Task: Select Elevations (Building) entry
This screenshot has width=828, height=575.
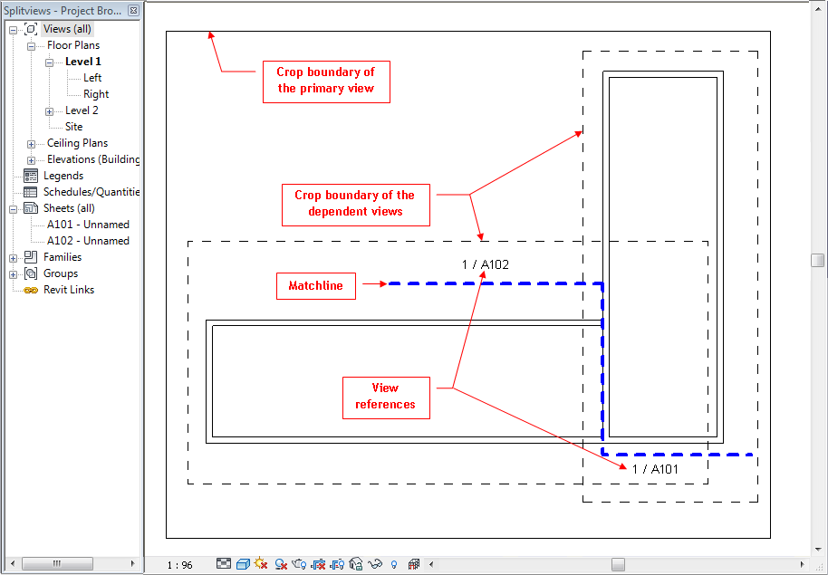Action: (93, 159)
